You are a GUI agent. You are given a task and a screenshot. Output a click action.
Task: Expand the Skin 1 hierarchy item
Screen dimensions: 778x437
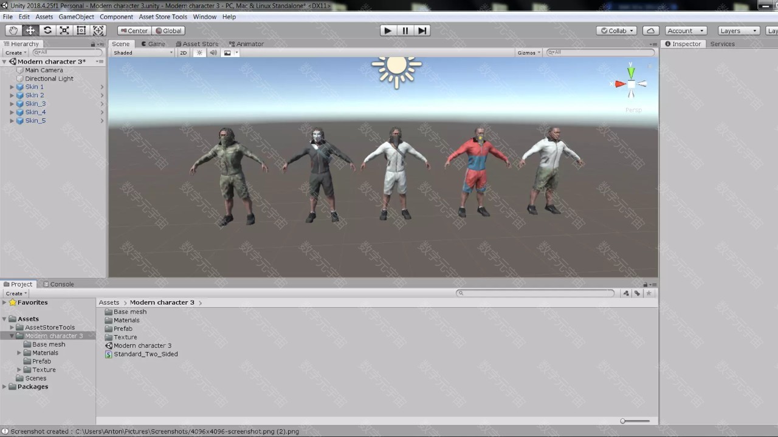[12, 87]
